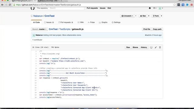Open the file History
Screen dimensions: 194x109
click(144, 47)
